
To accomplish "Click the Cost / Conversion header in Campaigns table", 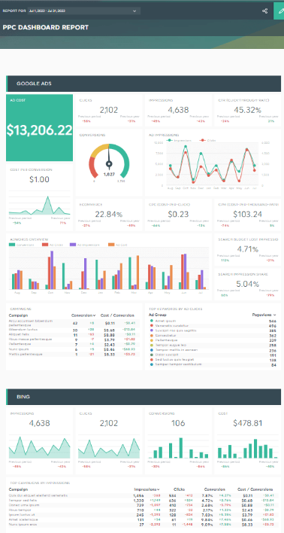I will pyautogui.click(x=117, y=315).
